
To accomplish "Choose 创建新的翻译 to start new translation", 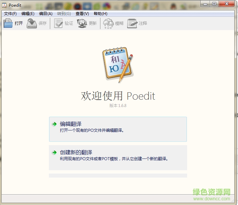I will tap(118, 158).
